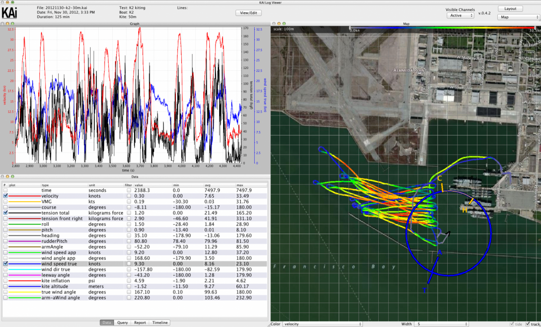Image resolution: width=541 pixels, height=327 pixels.
Task: Click the red velocity plot color line
Action: pyautogui.click(x=24, y=196)
